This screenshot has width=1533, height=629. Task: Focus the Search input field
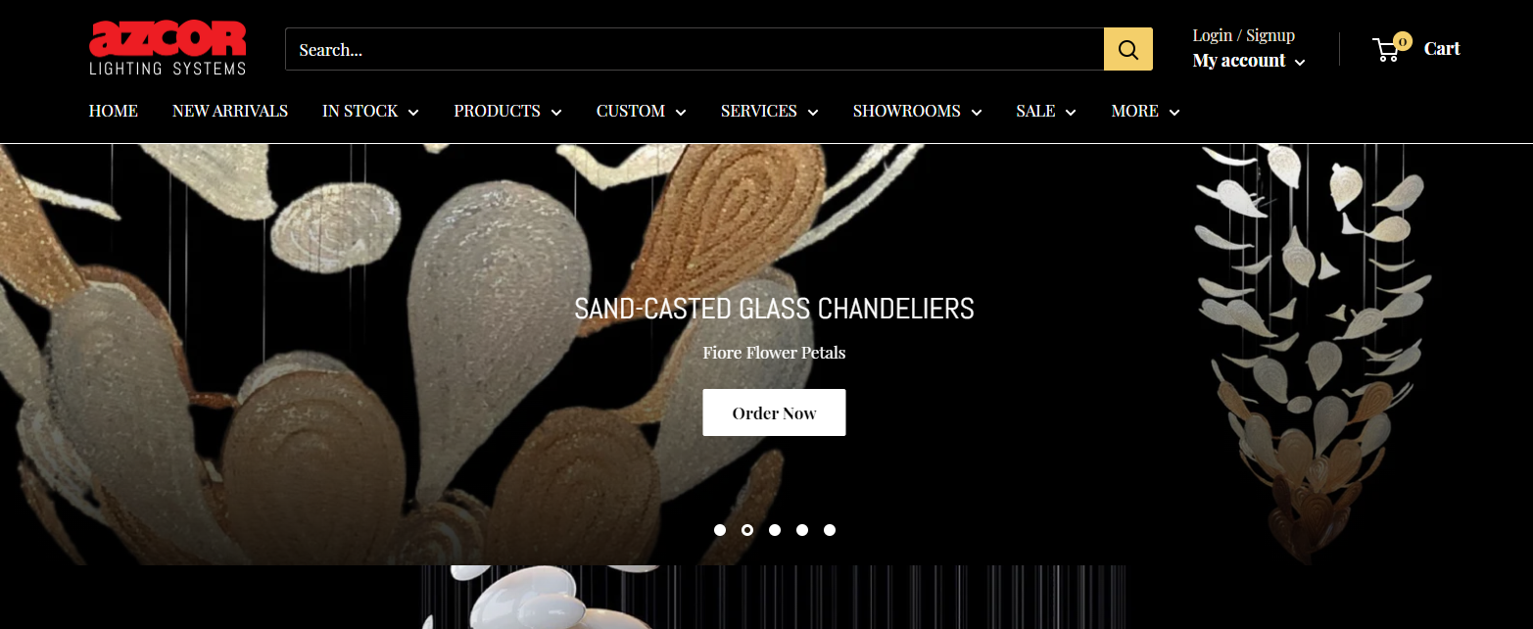(695, 49)
